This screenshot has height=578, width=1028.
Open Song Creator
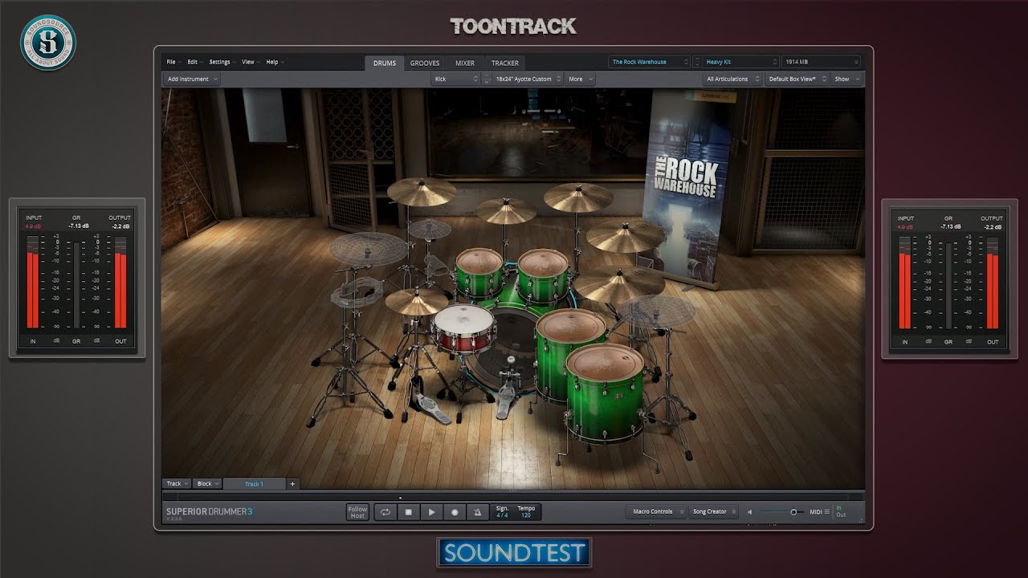click(713, 512)
